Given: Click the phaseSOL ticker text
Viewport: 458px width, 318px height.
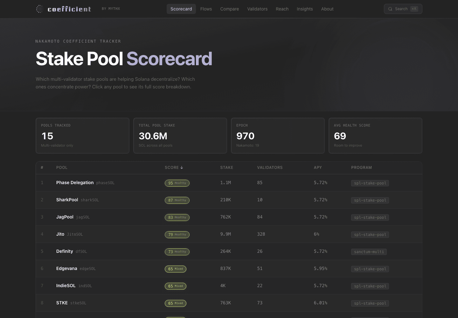Looking at the screenshot, I should pos(105,183).
